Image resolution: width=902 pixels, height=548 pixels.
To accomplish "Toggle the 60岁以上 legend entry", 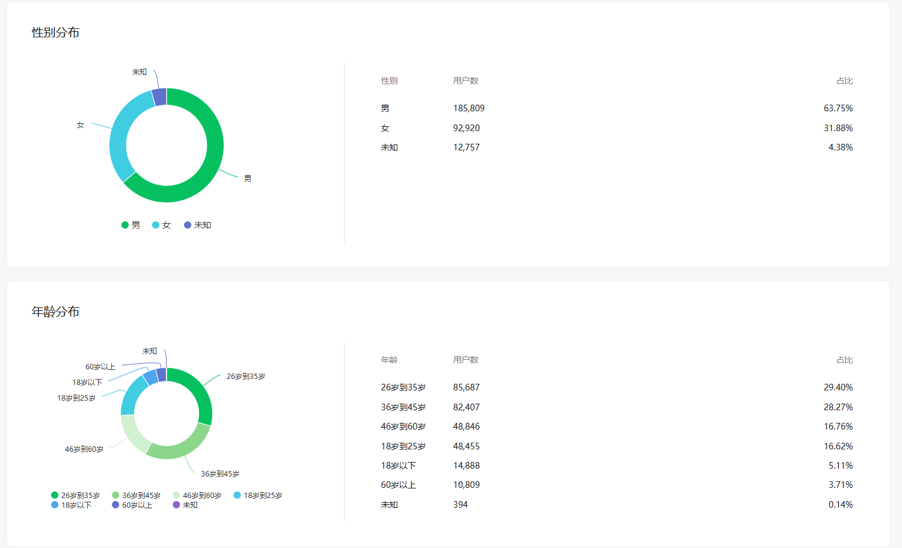I will coord(132,505).
